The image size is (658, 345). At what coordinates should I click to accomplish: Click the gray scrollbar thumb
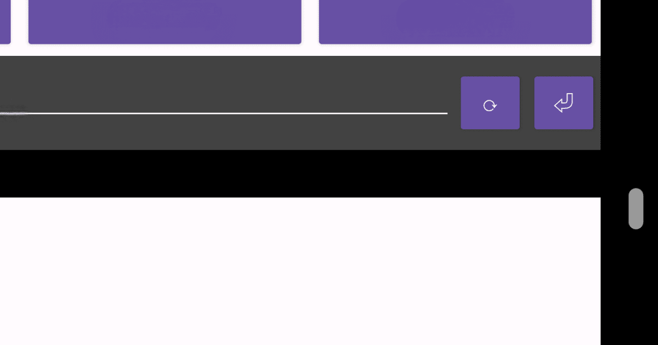636,209
